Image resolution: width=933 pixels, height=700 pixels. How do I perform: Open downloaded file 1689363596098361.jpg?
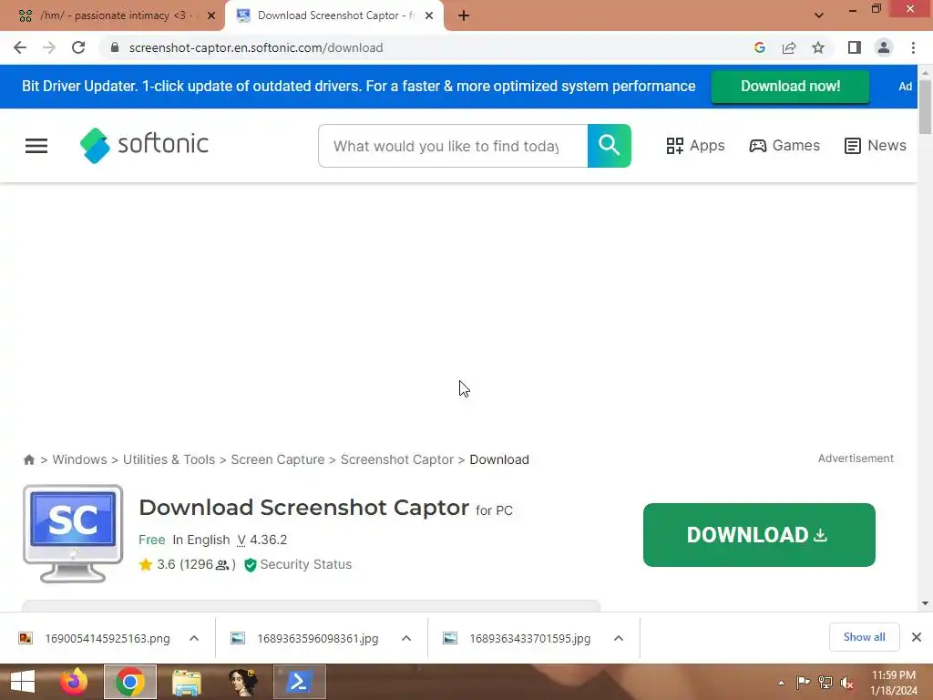click(x=318, y=638)
